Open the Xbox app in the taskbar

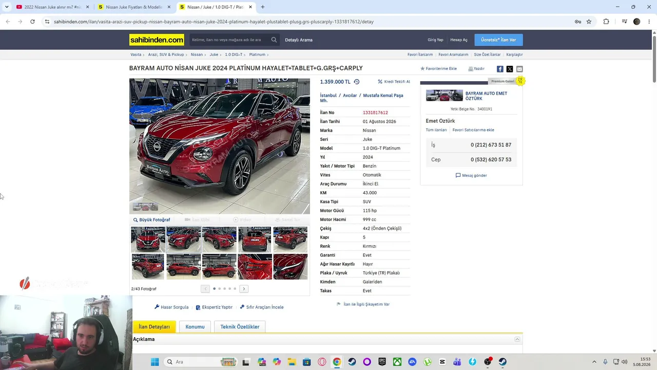[x=397, y=362]
